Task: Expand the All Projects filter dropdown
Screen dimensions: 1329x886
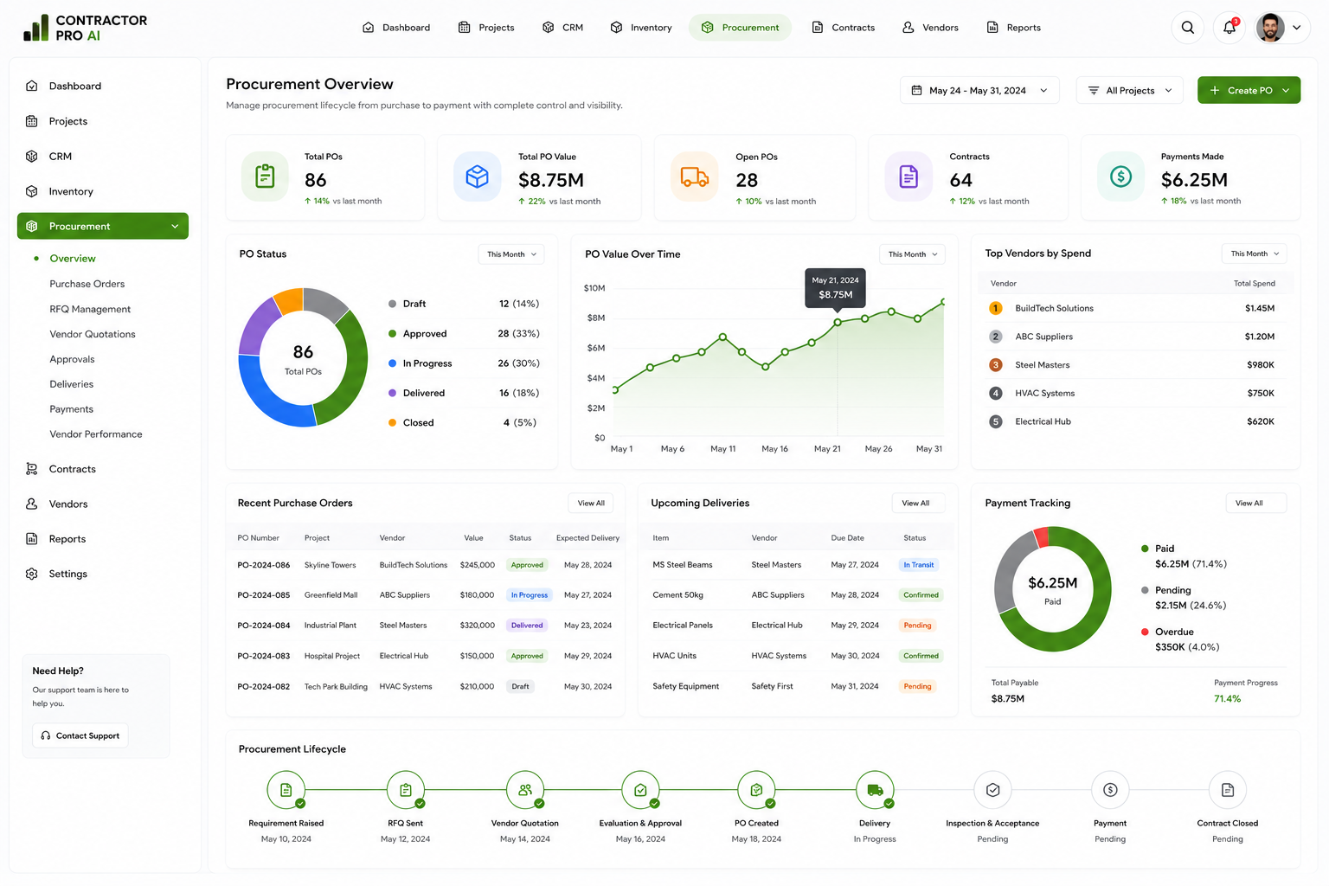Action: (x=1129, y=90)
